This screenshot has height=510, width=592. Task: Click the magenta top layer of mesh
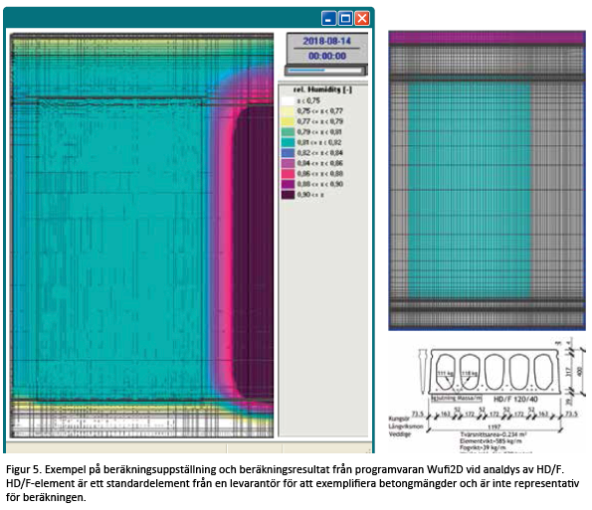488,38
